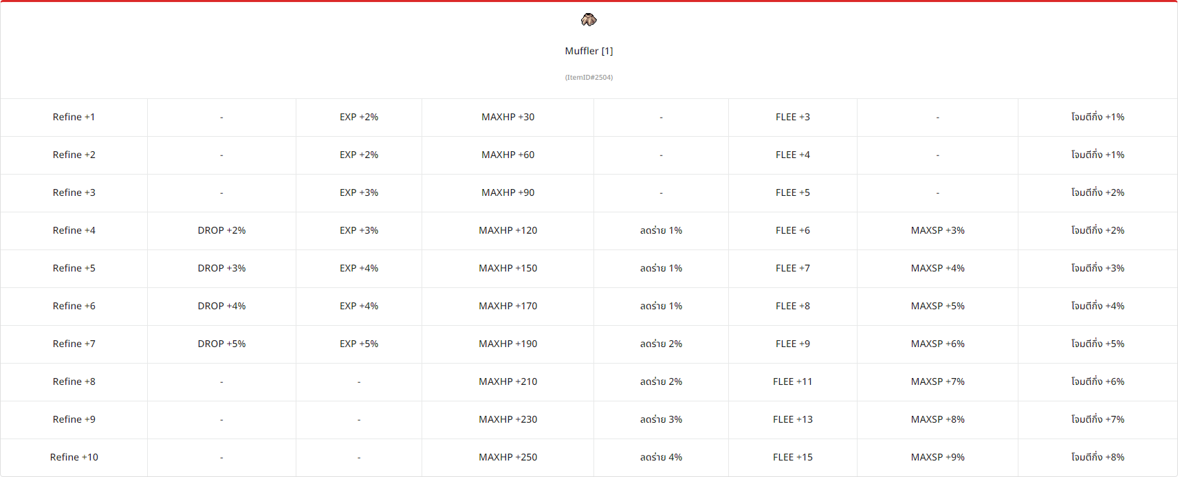Select the Refine +10 row label
Screen dimensions: 1178x477
point(74,458)
